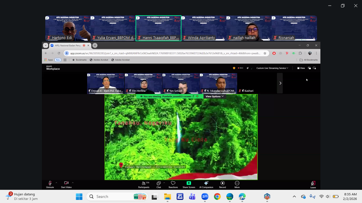
Task: Click the meeting encryption shield icon
Action: (x=234, y=68)
